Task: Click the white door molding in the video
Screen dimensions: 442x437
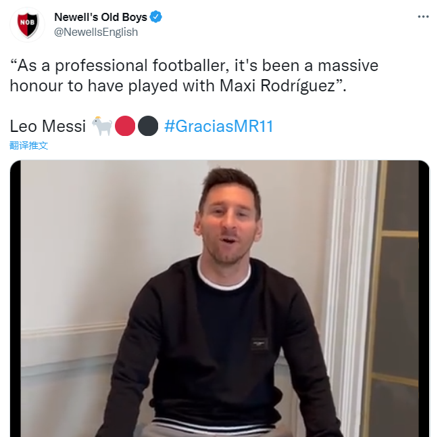Action: pyautogui.click(x=349, y=282)
